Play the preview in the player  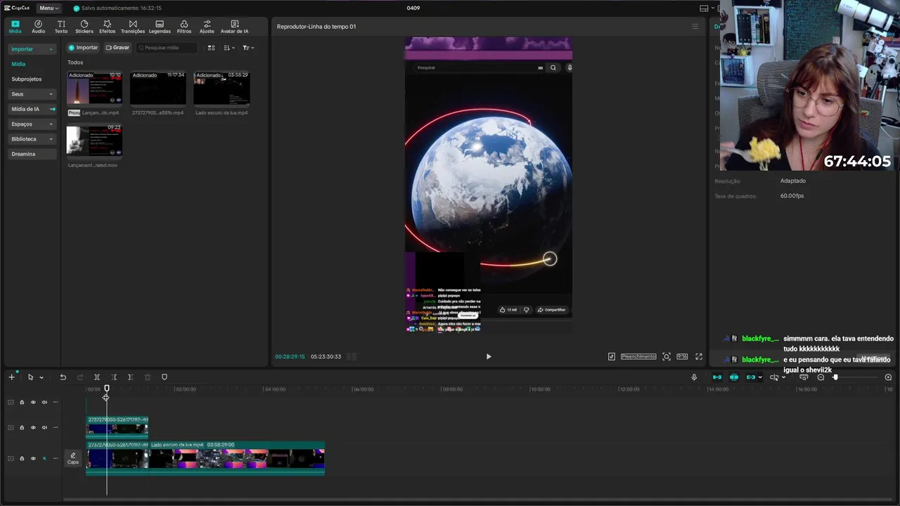click(x=489, y=356)
